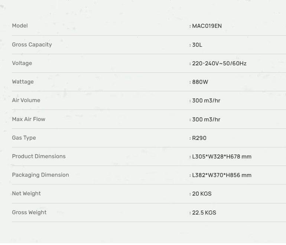Select the MAC019EN model value
The width and height of the screenshot is (286, 245).
pos(207,26)
